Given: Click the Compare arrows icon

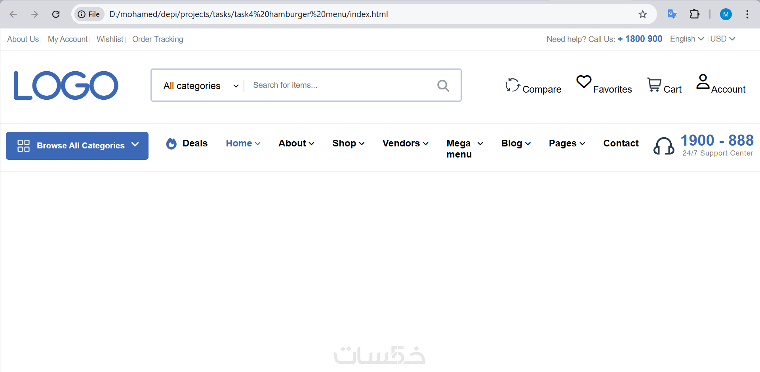Looking at the screenshot, I should pos(513,85).
